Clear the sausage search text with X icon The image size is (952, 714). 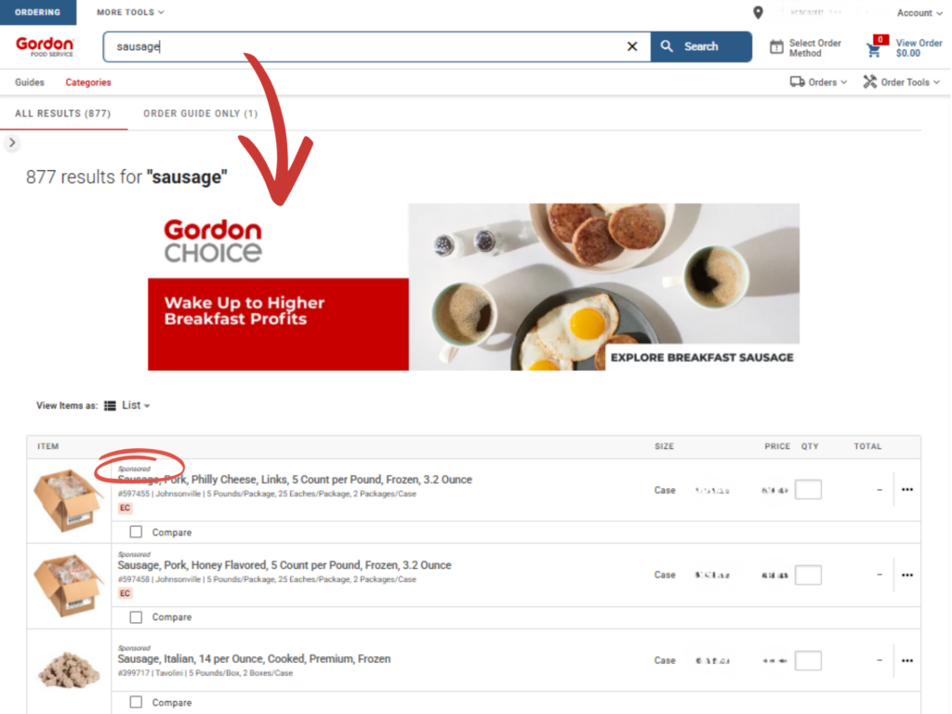point(632,46)
